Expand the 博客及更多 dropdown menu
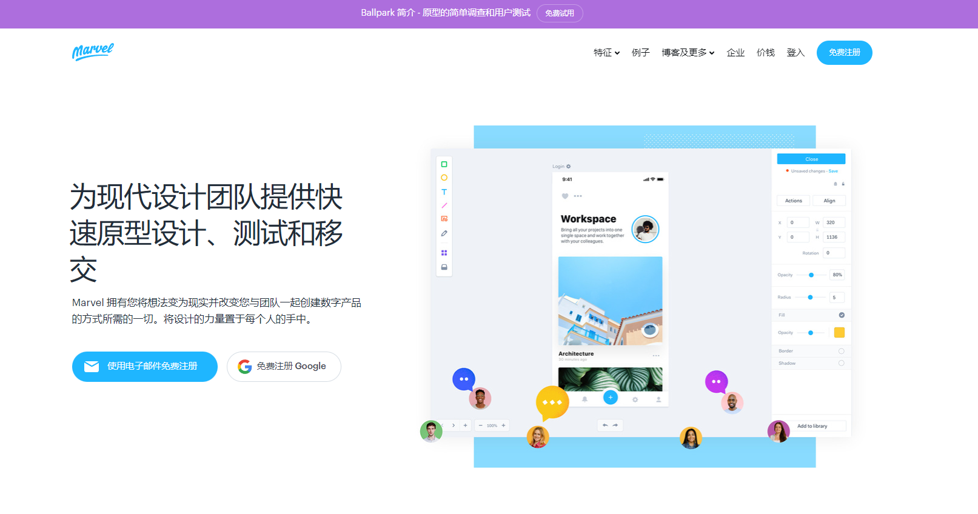 688,53
